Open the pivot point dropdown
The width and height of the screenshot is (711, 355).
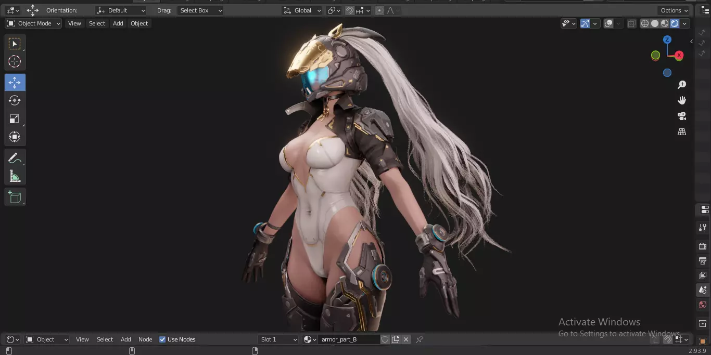coord(334,10)
